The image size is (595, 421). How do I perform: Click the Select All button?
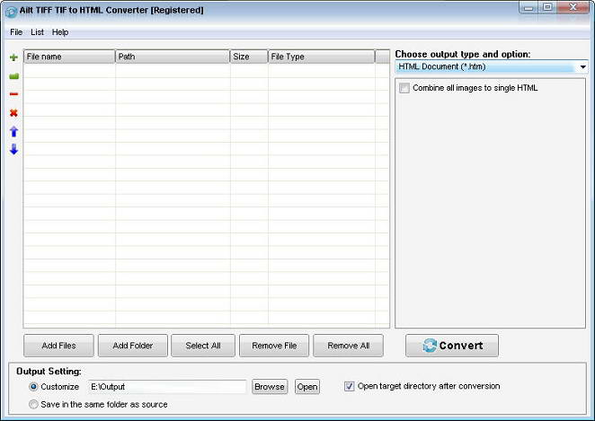coord(203,346)
